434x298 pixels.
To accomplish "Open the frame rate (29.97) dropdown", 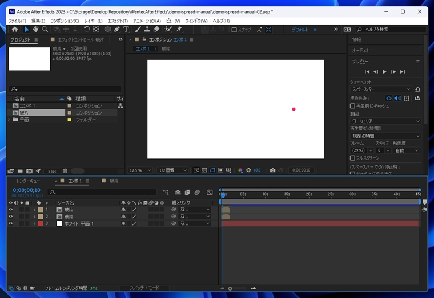I will [x=361, y=150].
